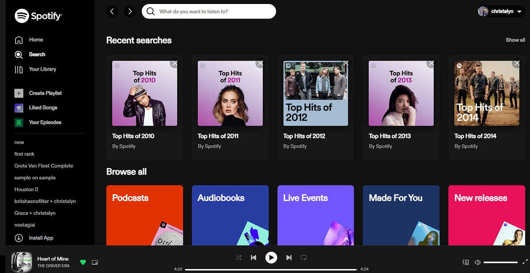Show all recent searches
This screenshot has width=530, height=273.
click(x=515, y=40)
